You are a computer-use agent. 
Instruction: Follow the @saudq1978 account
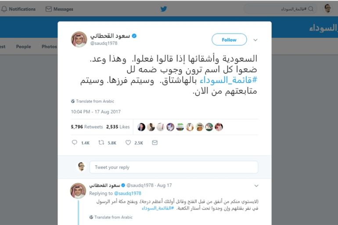coord(229,39)
